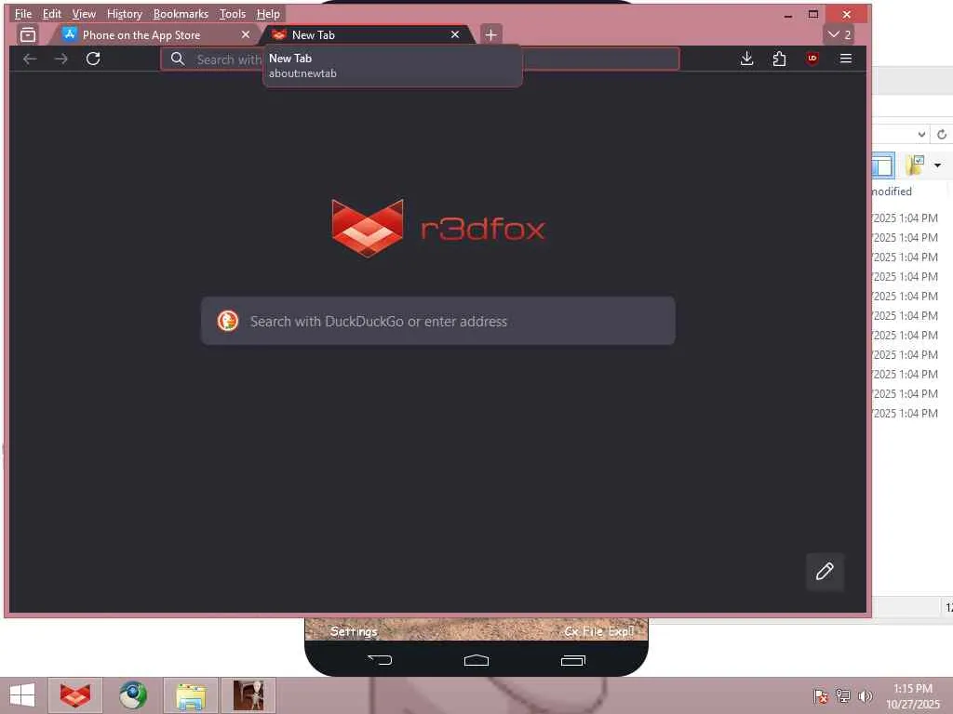Open the Edit menu
Screen dimensions: 953x714
52,13
